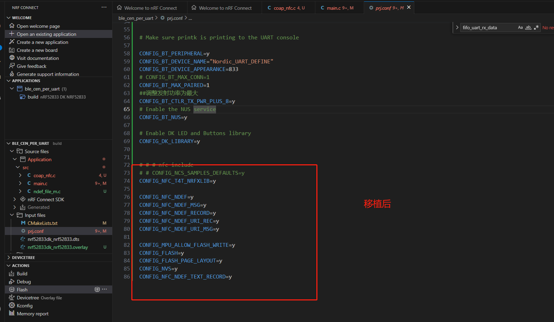Click the Debug bug-and-play icon
This screenshot has width=554, height=322.
(x=12, y=282)
